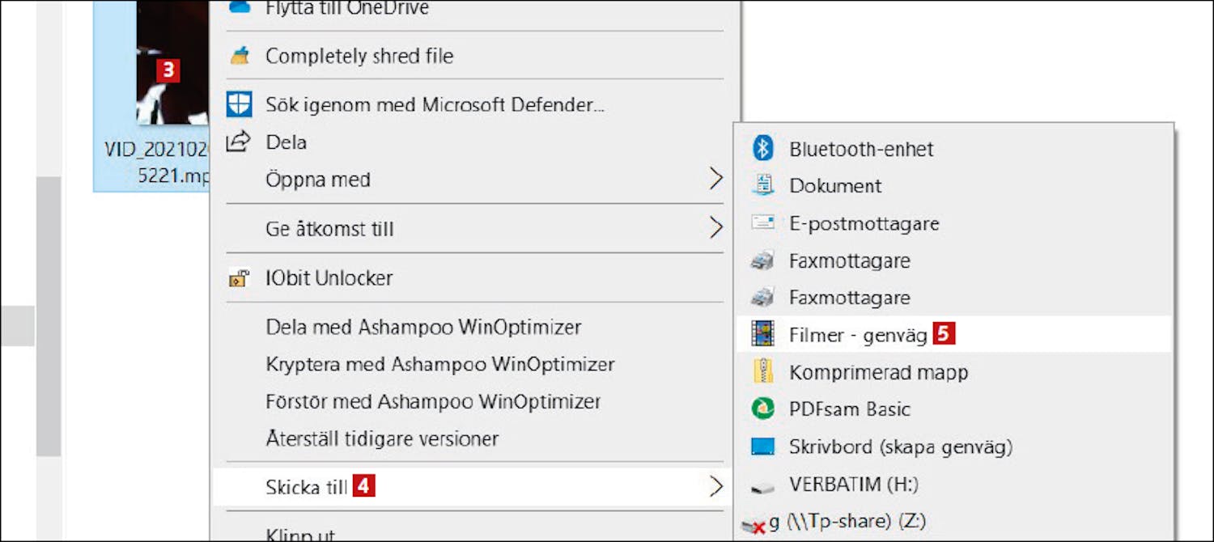Click the E-postmottagare envelope icon

tap(762, 222)
